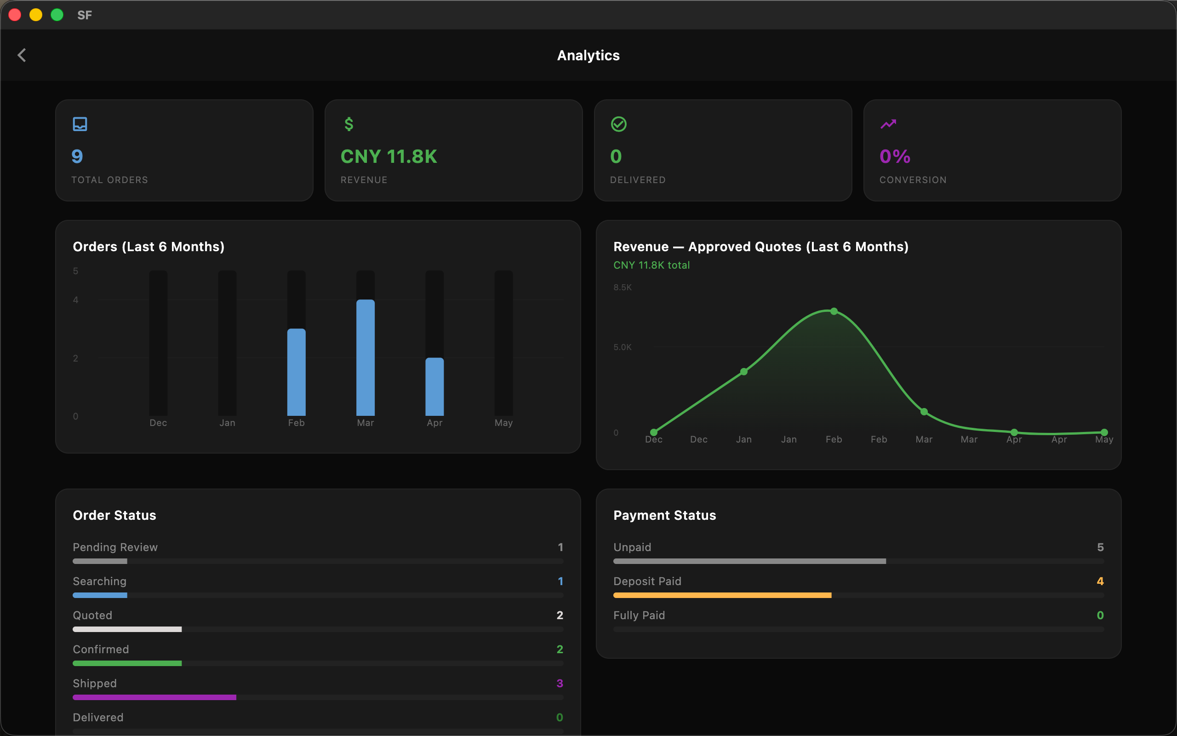Click the Mar data point on revenue line
The width and height of the screenshot is (1177, 736).
click(924, 412)
